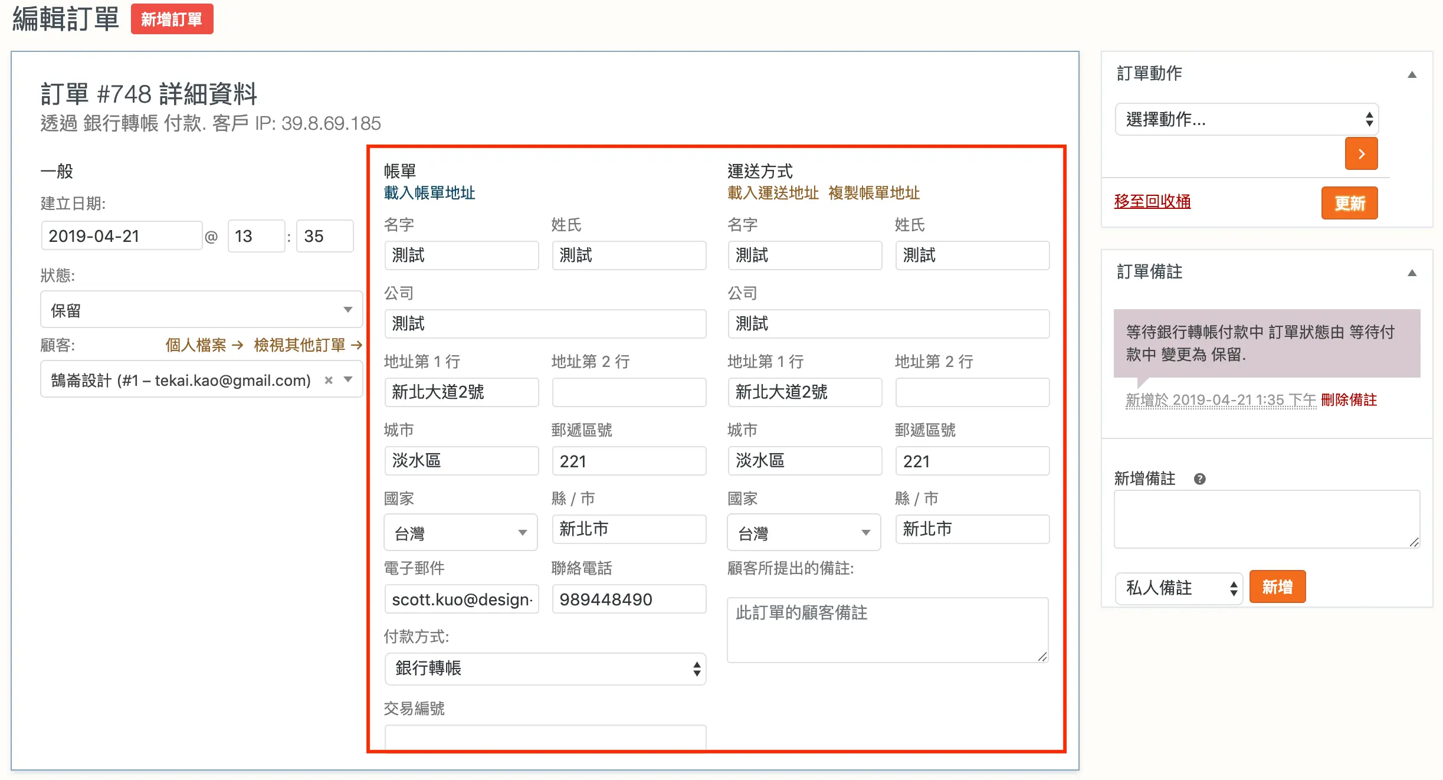Image resolution: width=1443 pixels, height=780 pixels.
Task: Click the 移至回收桶 link
Action: coord(1152,201)
